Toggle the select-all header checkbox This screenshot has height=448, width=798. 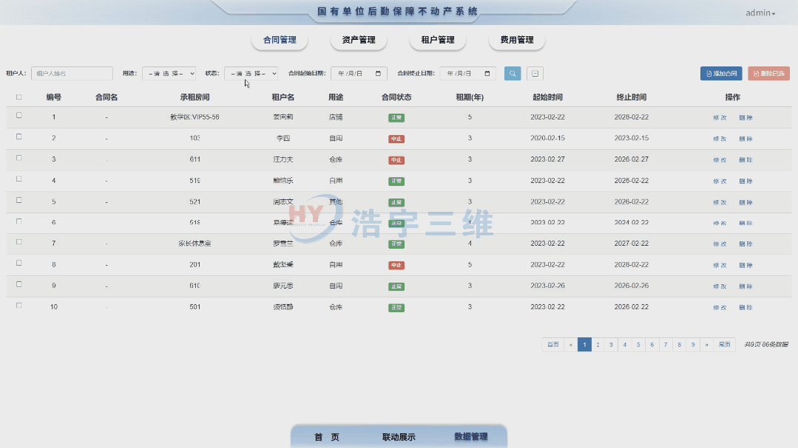click(18, 97)
